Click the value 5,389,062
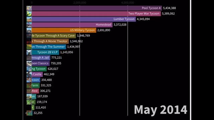This screenshot has width=214, height=120. 168,14
